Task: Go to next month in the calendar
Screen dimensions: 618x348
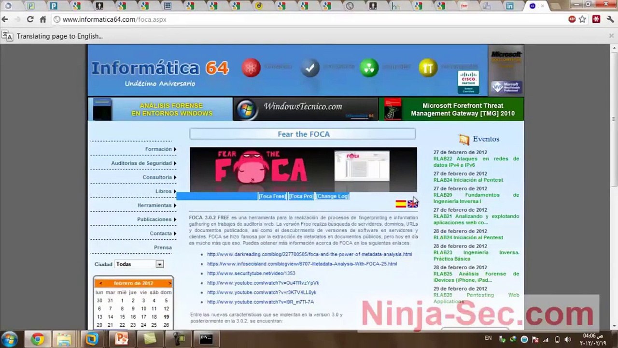Action: pyautogui.click(x=169, y=283)
